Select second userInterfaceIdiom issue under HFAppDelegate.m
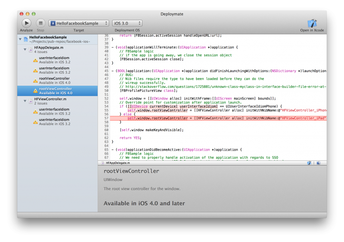The width and height of the screenshot is (344, 242). [57, 70]
